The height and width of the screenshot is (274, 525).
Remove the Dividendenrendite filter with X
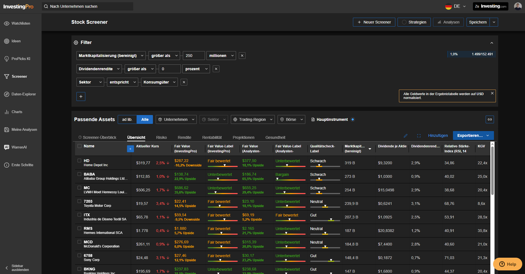pos(216,69)
